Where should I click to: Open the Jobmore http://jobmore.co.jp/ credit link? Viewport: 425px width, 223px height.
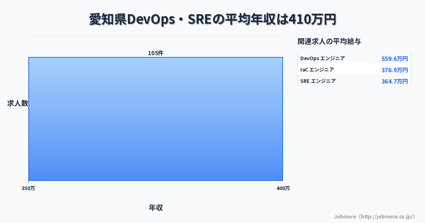pos(375,216)
